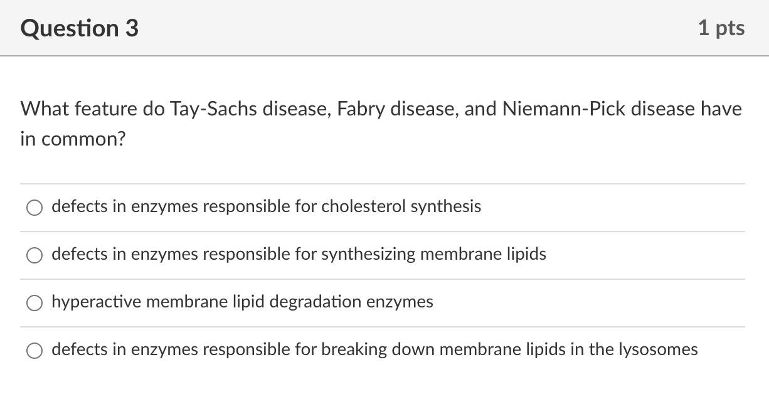Pick the hyperactive degradation enzymes radio option
This screenshot has width=769, height=394.
34,302
